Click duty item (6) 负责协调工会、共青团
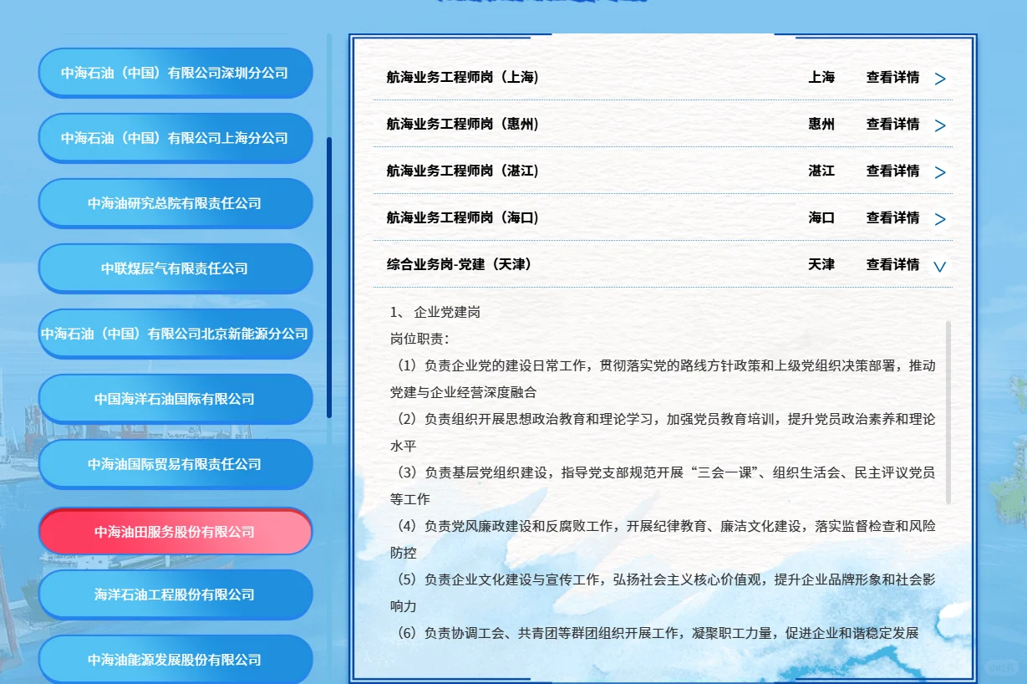The width and height of the screenshot is (1027, 684). click(656, 633)
